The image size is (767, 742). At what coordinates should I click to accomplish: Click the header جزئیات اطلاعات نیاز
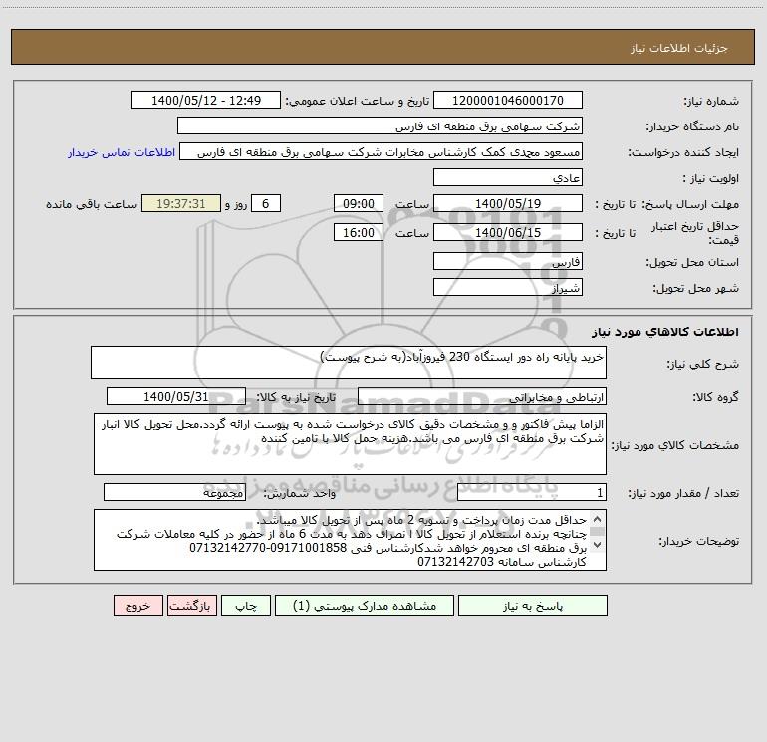point(679,48)
